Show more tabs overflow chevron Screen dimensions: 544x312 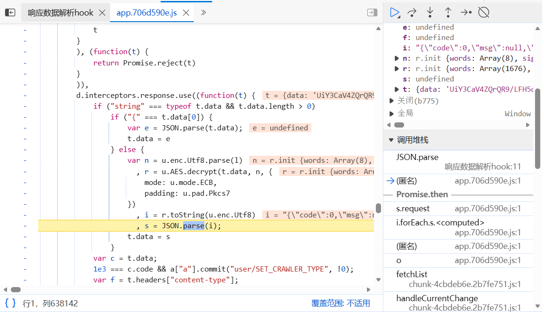(x=203, y=13)
